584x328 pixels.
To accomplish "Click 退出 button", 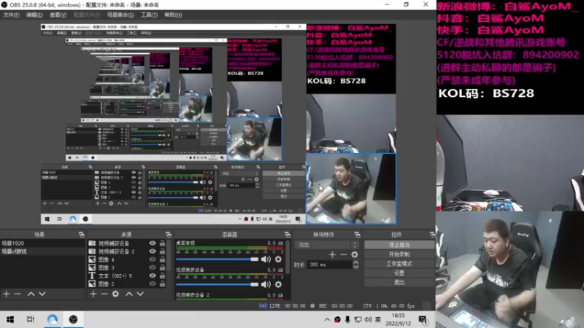I will coord(399,282).
